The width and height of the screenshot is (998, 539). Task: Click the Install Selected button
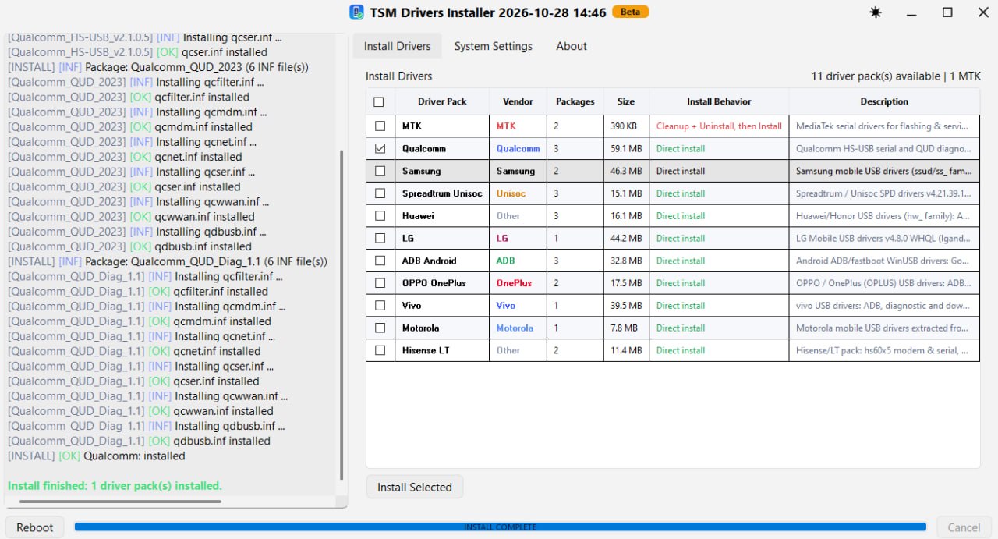point(415,487)
